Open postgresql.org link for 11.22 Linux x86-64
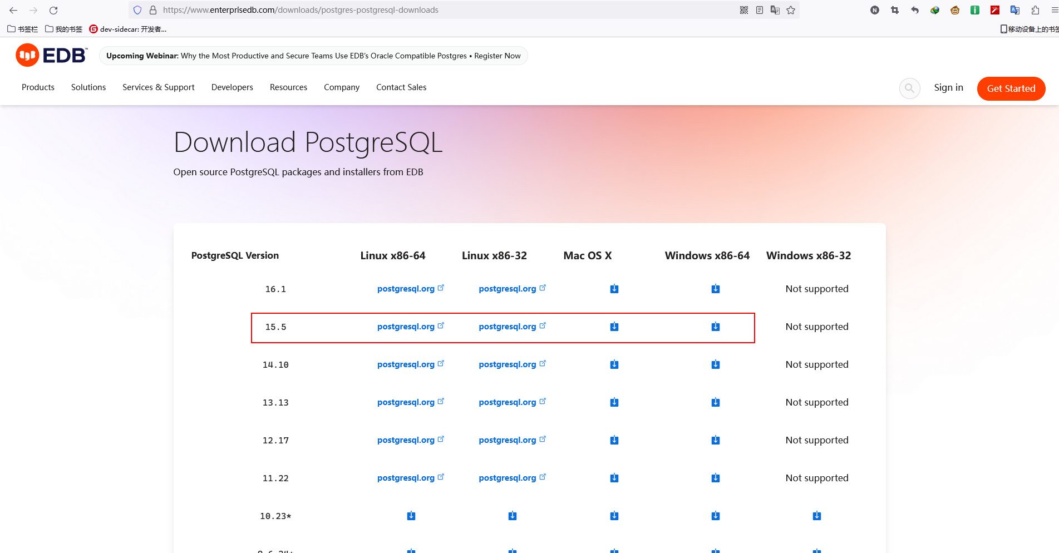Image resolution: width=1059 pixels, height=553 pixels. click(411, 478)
